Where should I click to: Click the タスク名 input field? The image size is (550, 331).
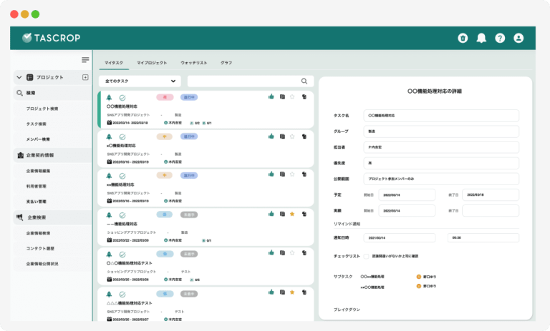[x=440, y=115]
